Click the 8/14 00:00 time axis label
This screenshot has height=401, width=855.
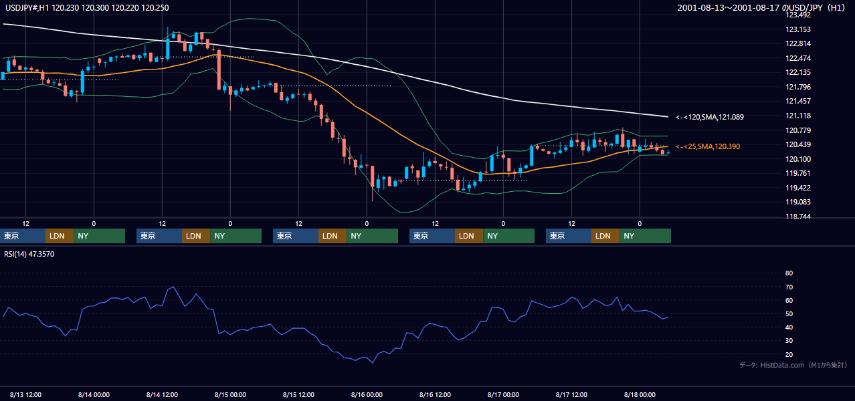point(94,394)
